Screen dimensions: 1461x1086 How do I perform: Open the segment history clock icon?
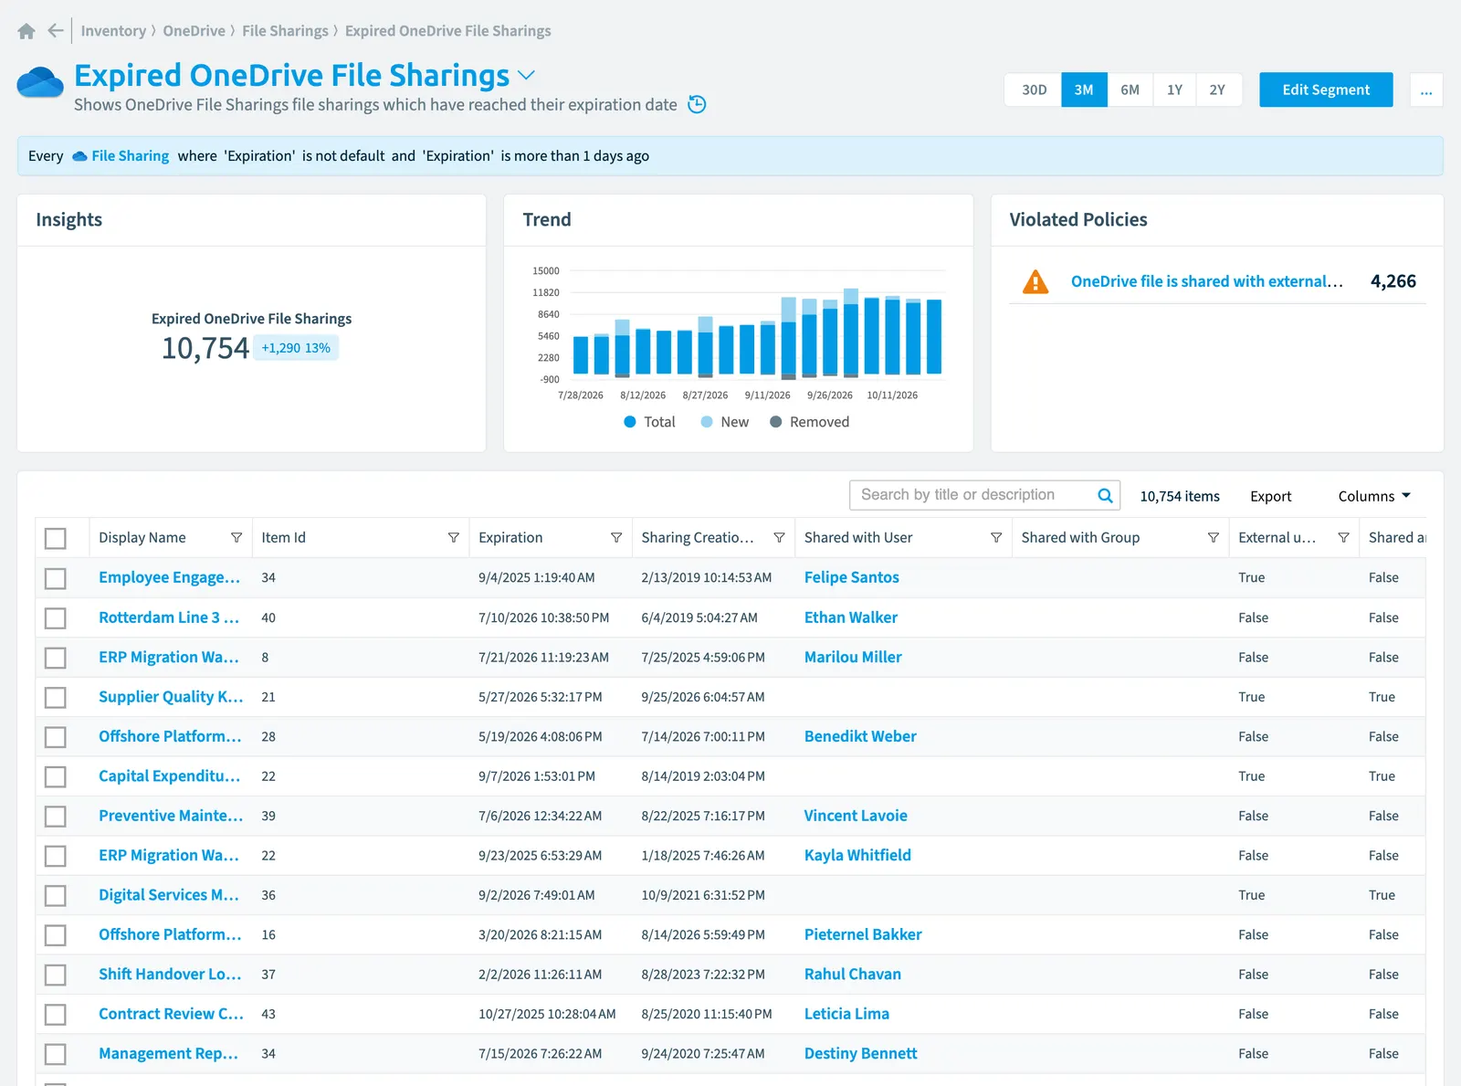(x=697, y=104)
